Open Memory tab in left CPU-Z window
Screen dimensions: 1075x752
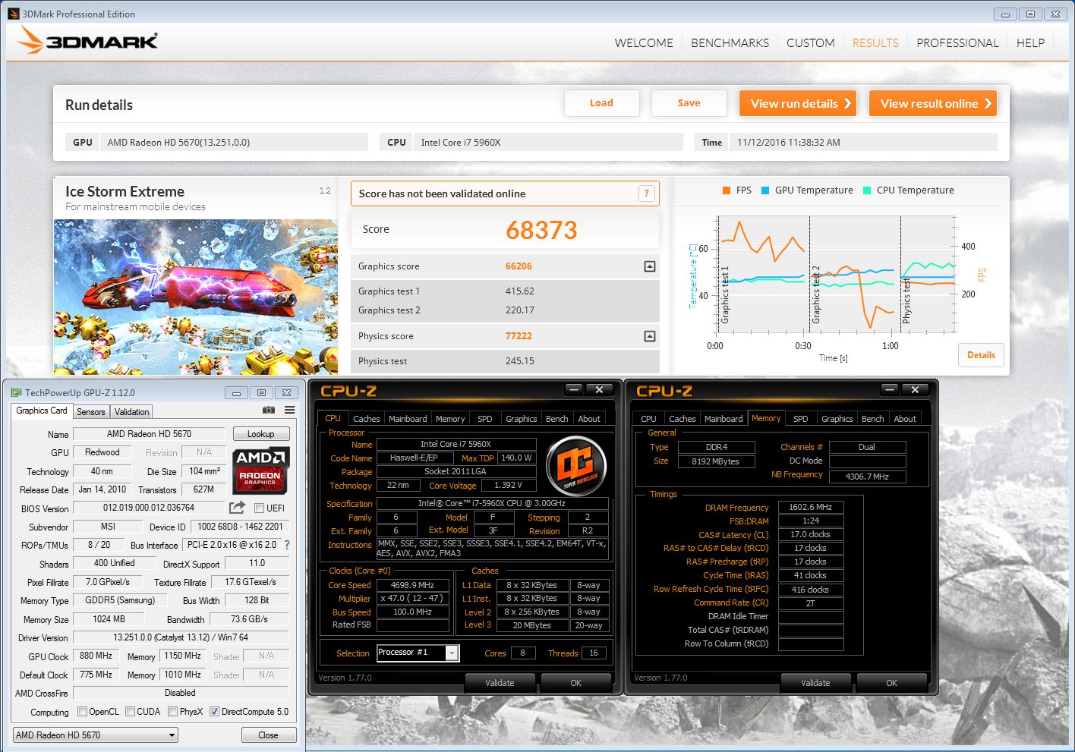[450, 419]
